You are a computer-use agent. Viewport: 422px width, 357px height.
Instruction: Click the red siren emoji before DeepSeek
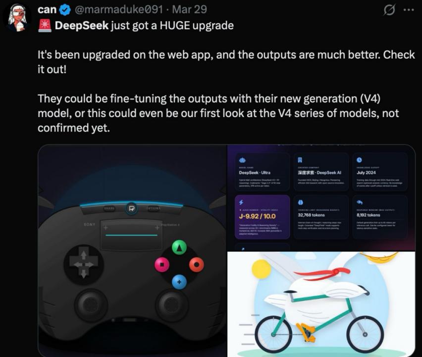coord(45,26)
